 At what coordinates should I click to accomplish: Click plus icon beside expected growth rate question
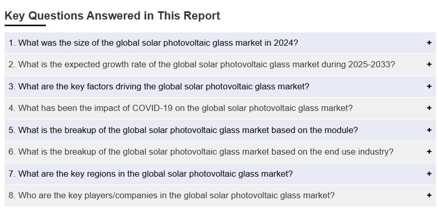click(429, 65)
